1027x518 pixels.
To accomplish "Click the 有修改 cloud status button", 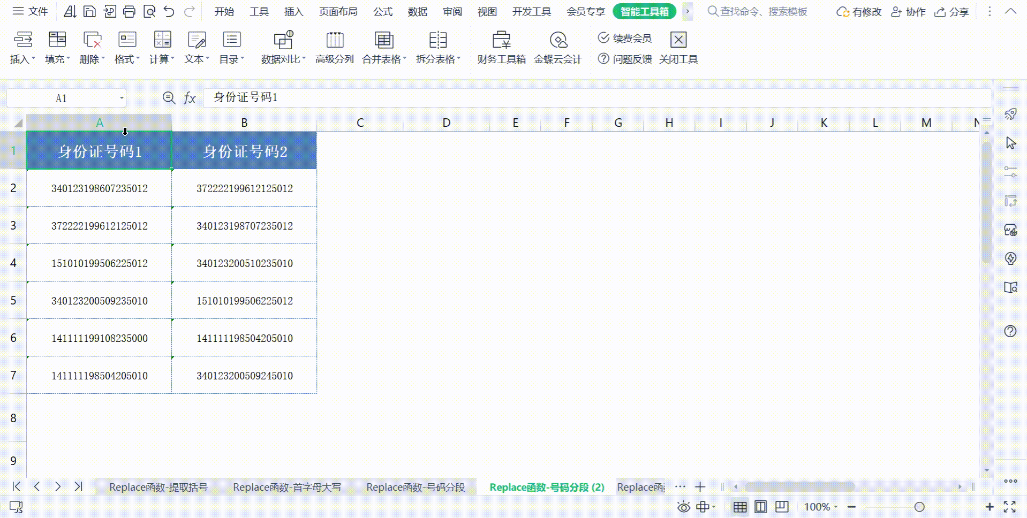I will point(859,12).
